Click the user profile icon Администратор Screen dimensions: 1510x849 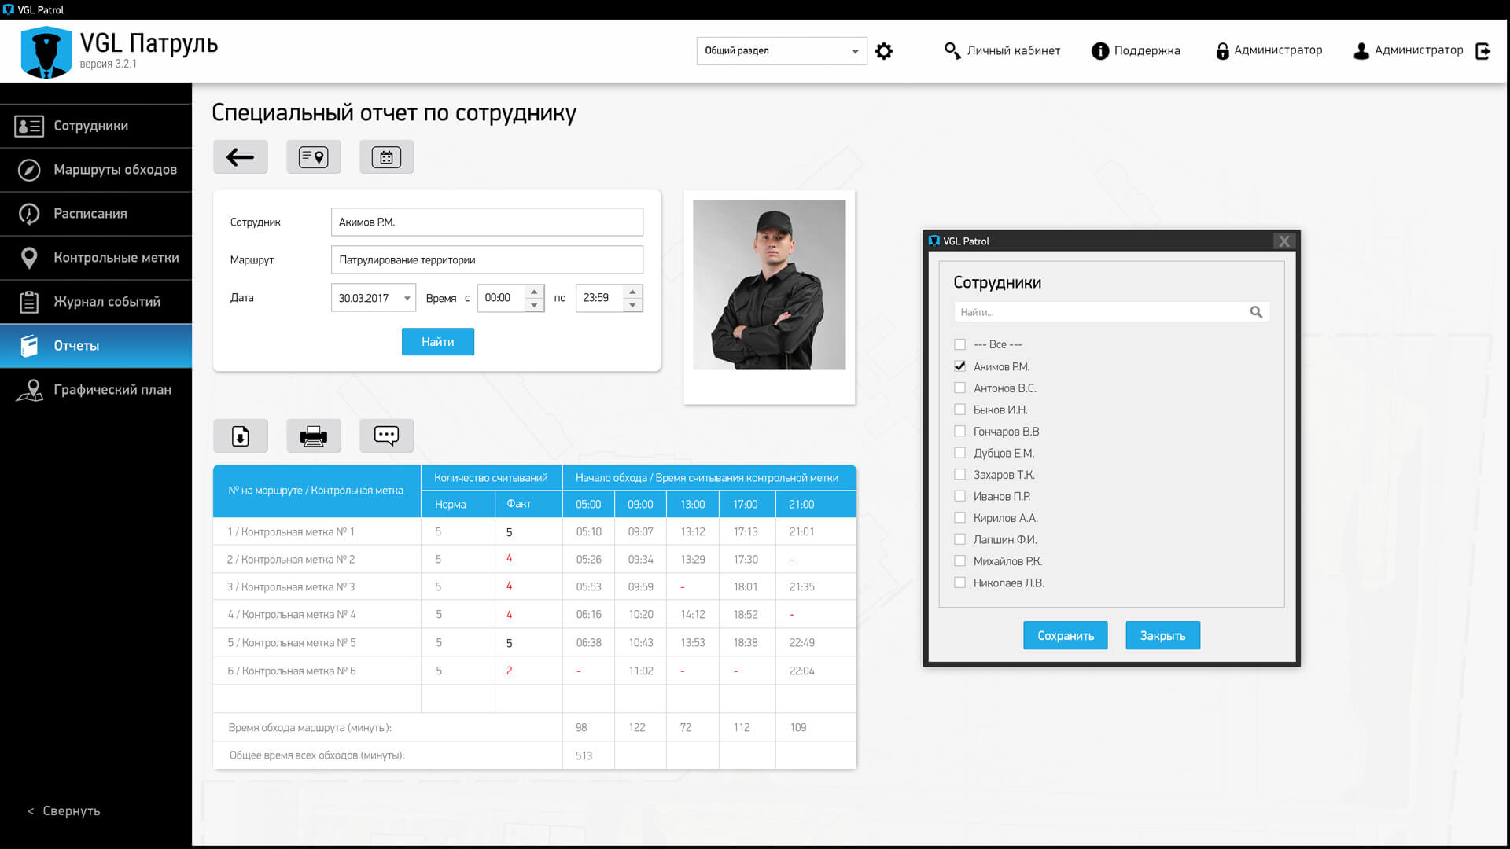point(1361,51)
